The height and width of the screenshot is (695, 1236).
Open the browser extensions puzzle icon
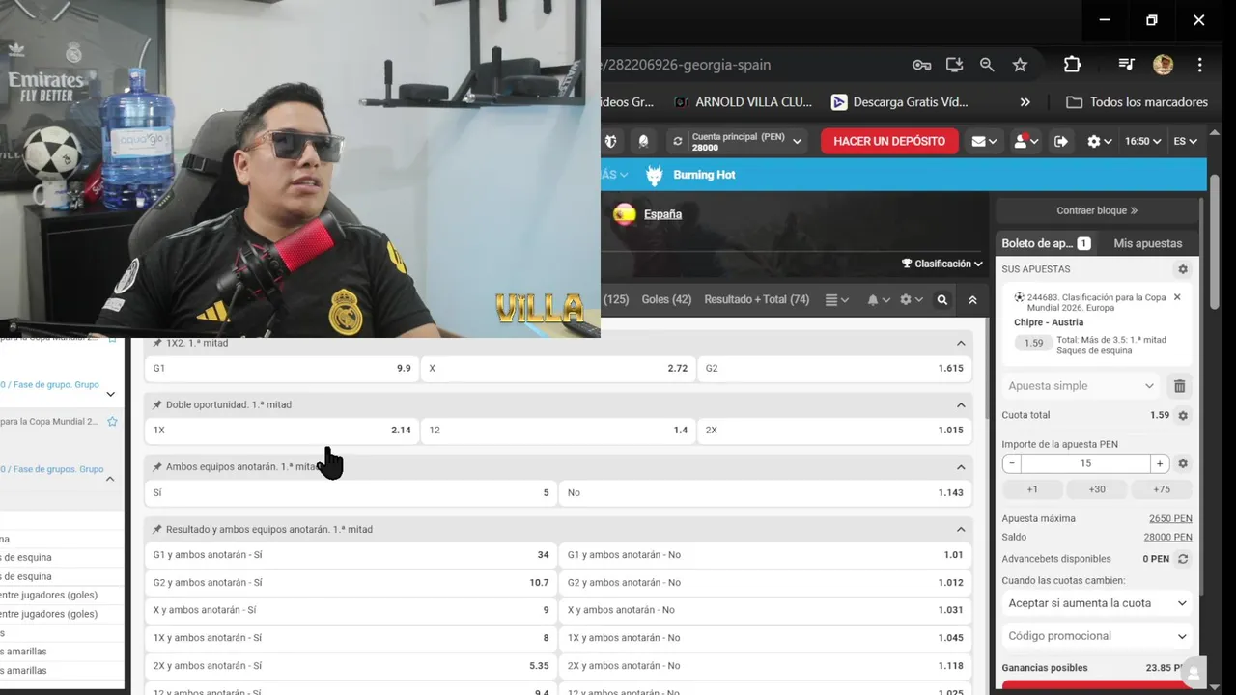[1072, 65]
